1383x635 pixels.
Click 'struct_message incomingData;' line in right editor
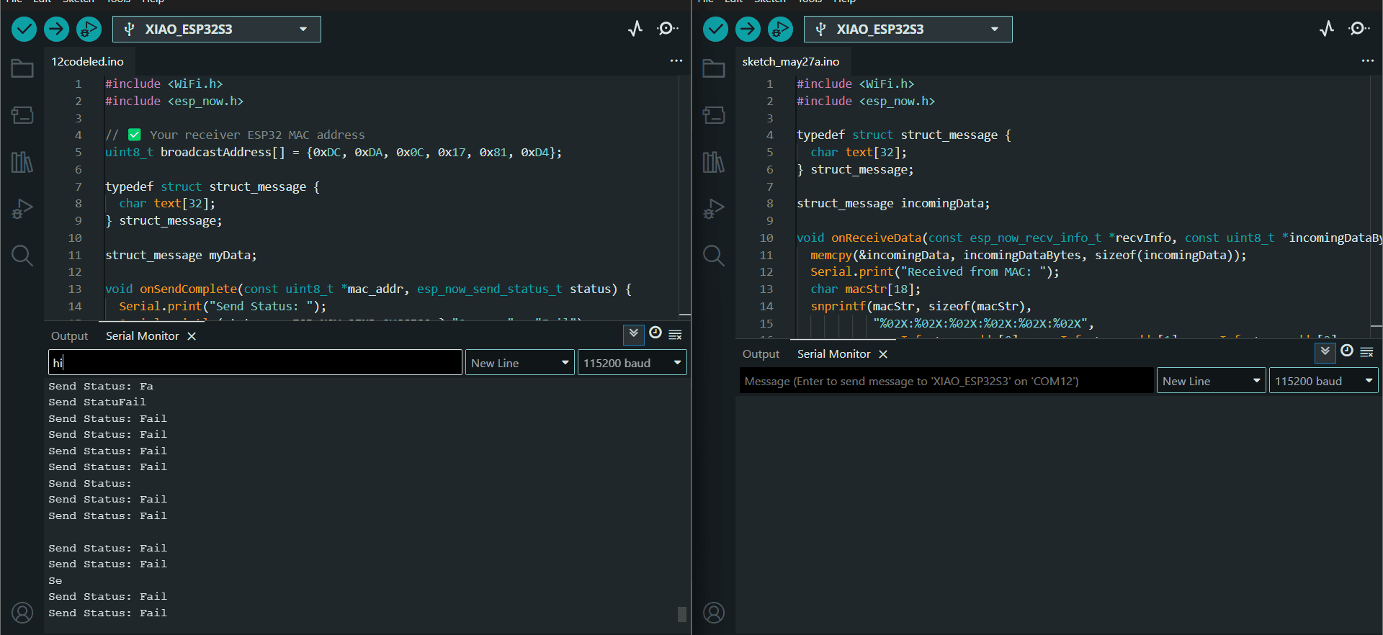(893, 203)
